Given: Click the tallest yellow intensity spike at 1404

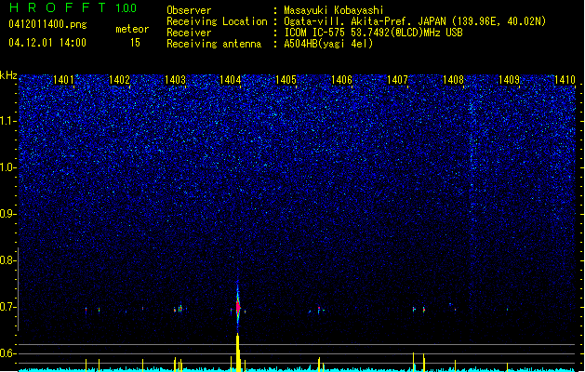Looking at the screenshot, I should 238,352.
